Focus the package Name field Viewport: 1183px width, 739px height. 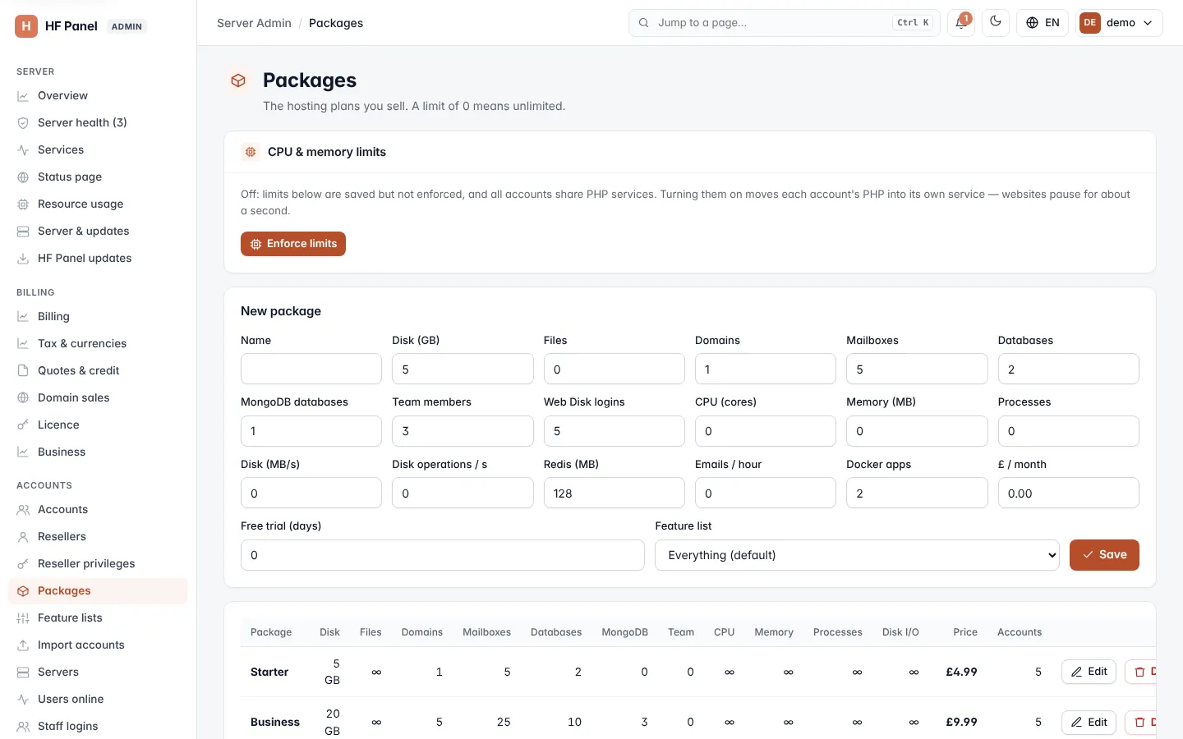tap(311, 369)
